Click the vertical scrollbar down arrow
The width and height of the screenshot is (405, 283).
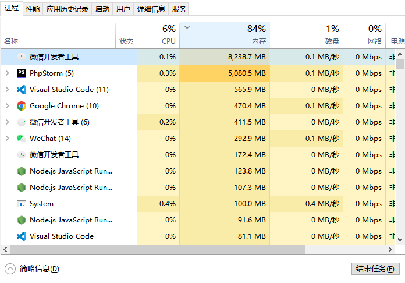coord(400,240)
